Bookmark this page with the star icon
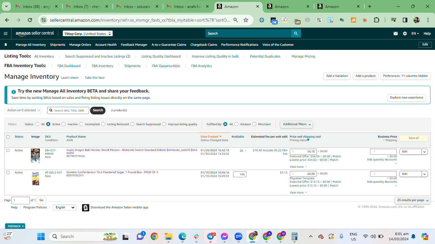The width and height of the screenshot is (435, 244). pos(246,20)
